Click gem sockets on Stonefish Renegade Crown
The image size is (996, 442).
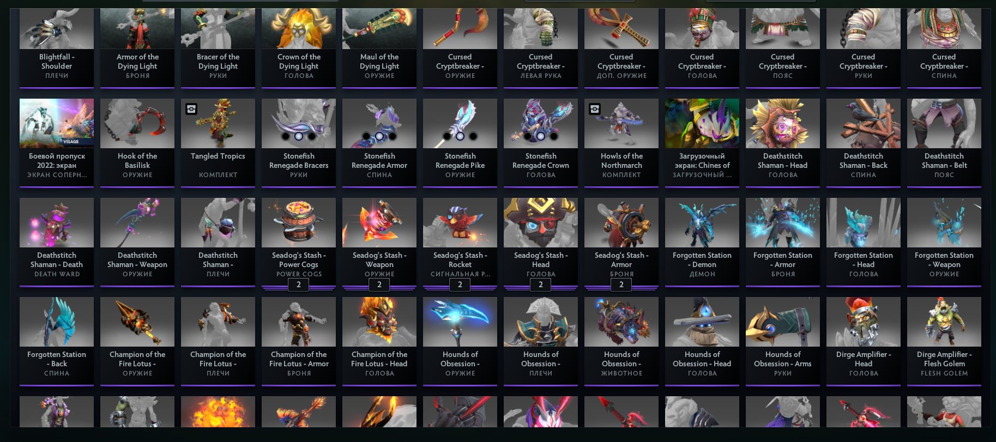pos(541,136)
